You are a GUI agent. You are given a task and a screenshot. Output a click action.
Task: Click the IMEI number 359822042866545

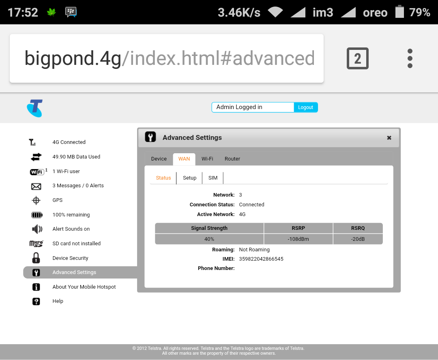pos(261,259)
